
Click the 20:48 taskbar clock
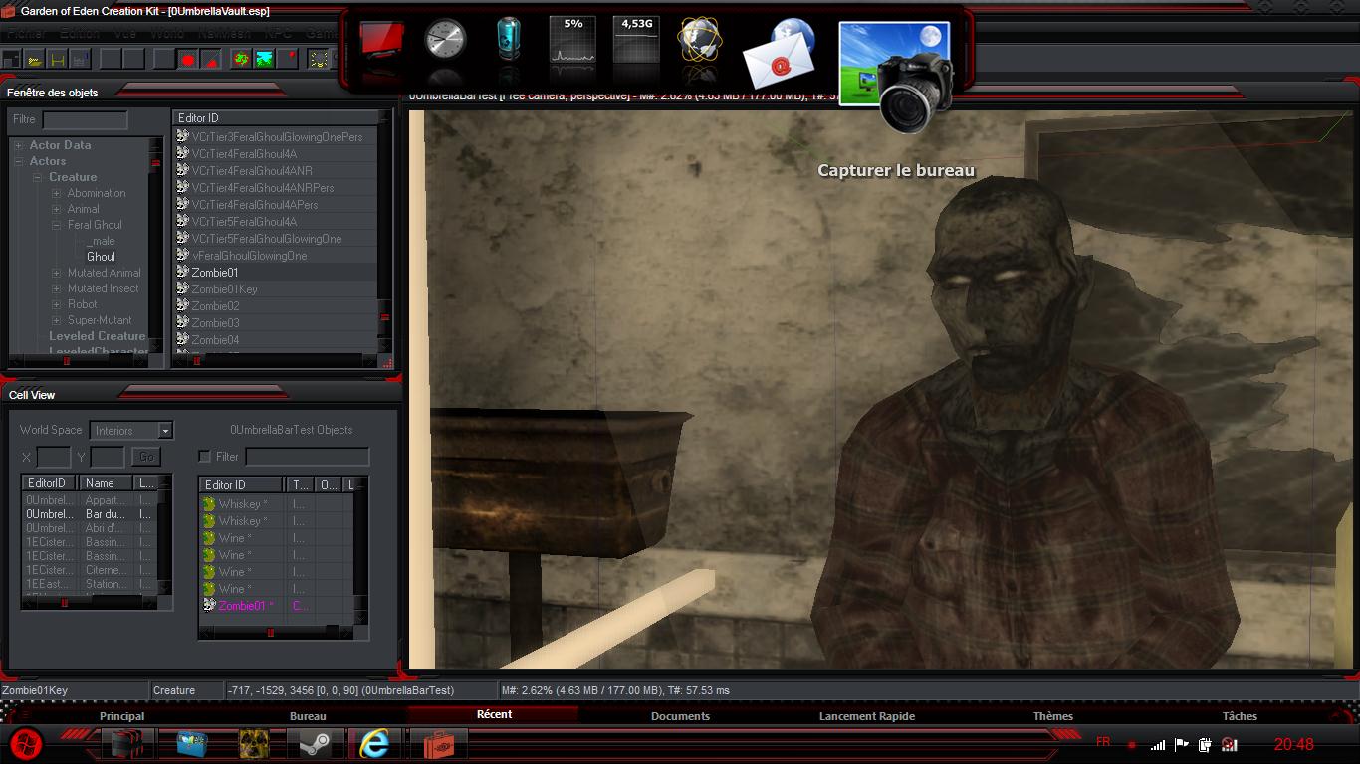click(x=1293, y=744)
